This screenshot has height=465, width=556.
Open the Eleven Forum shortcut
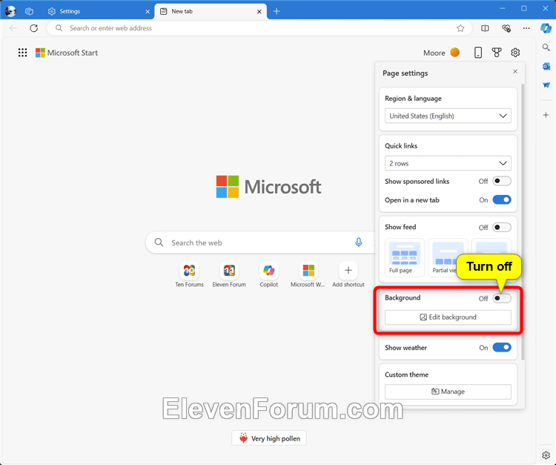tap(229, 275)
